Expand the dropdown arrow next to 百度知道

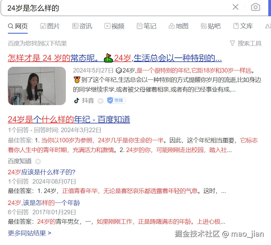click(x=38, y=162)
